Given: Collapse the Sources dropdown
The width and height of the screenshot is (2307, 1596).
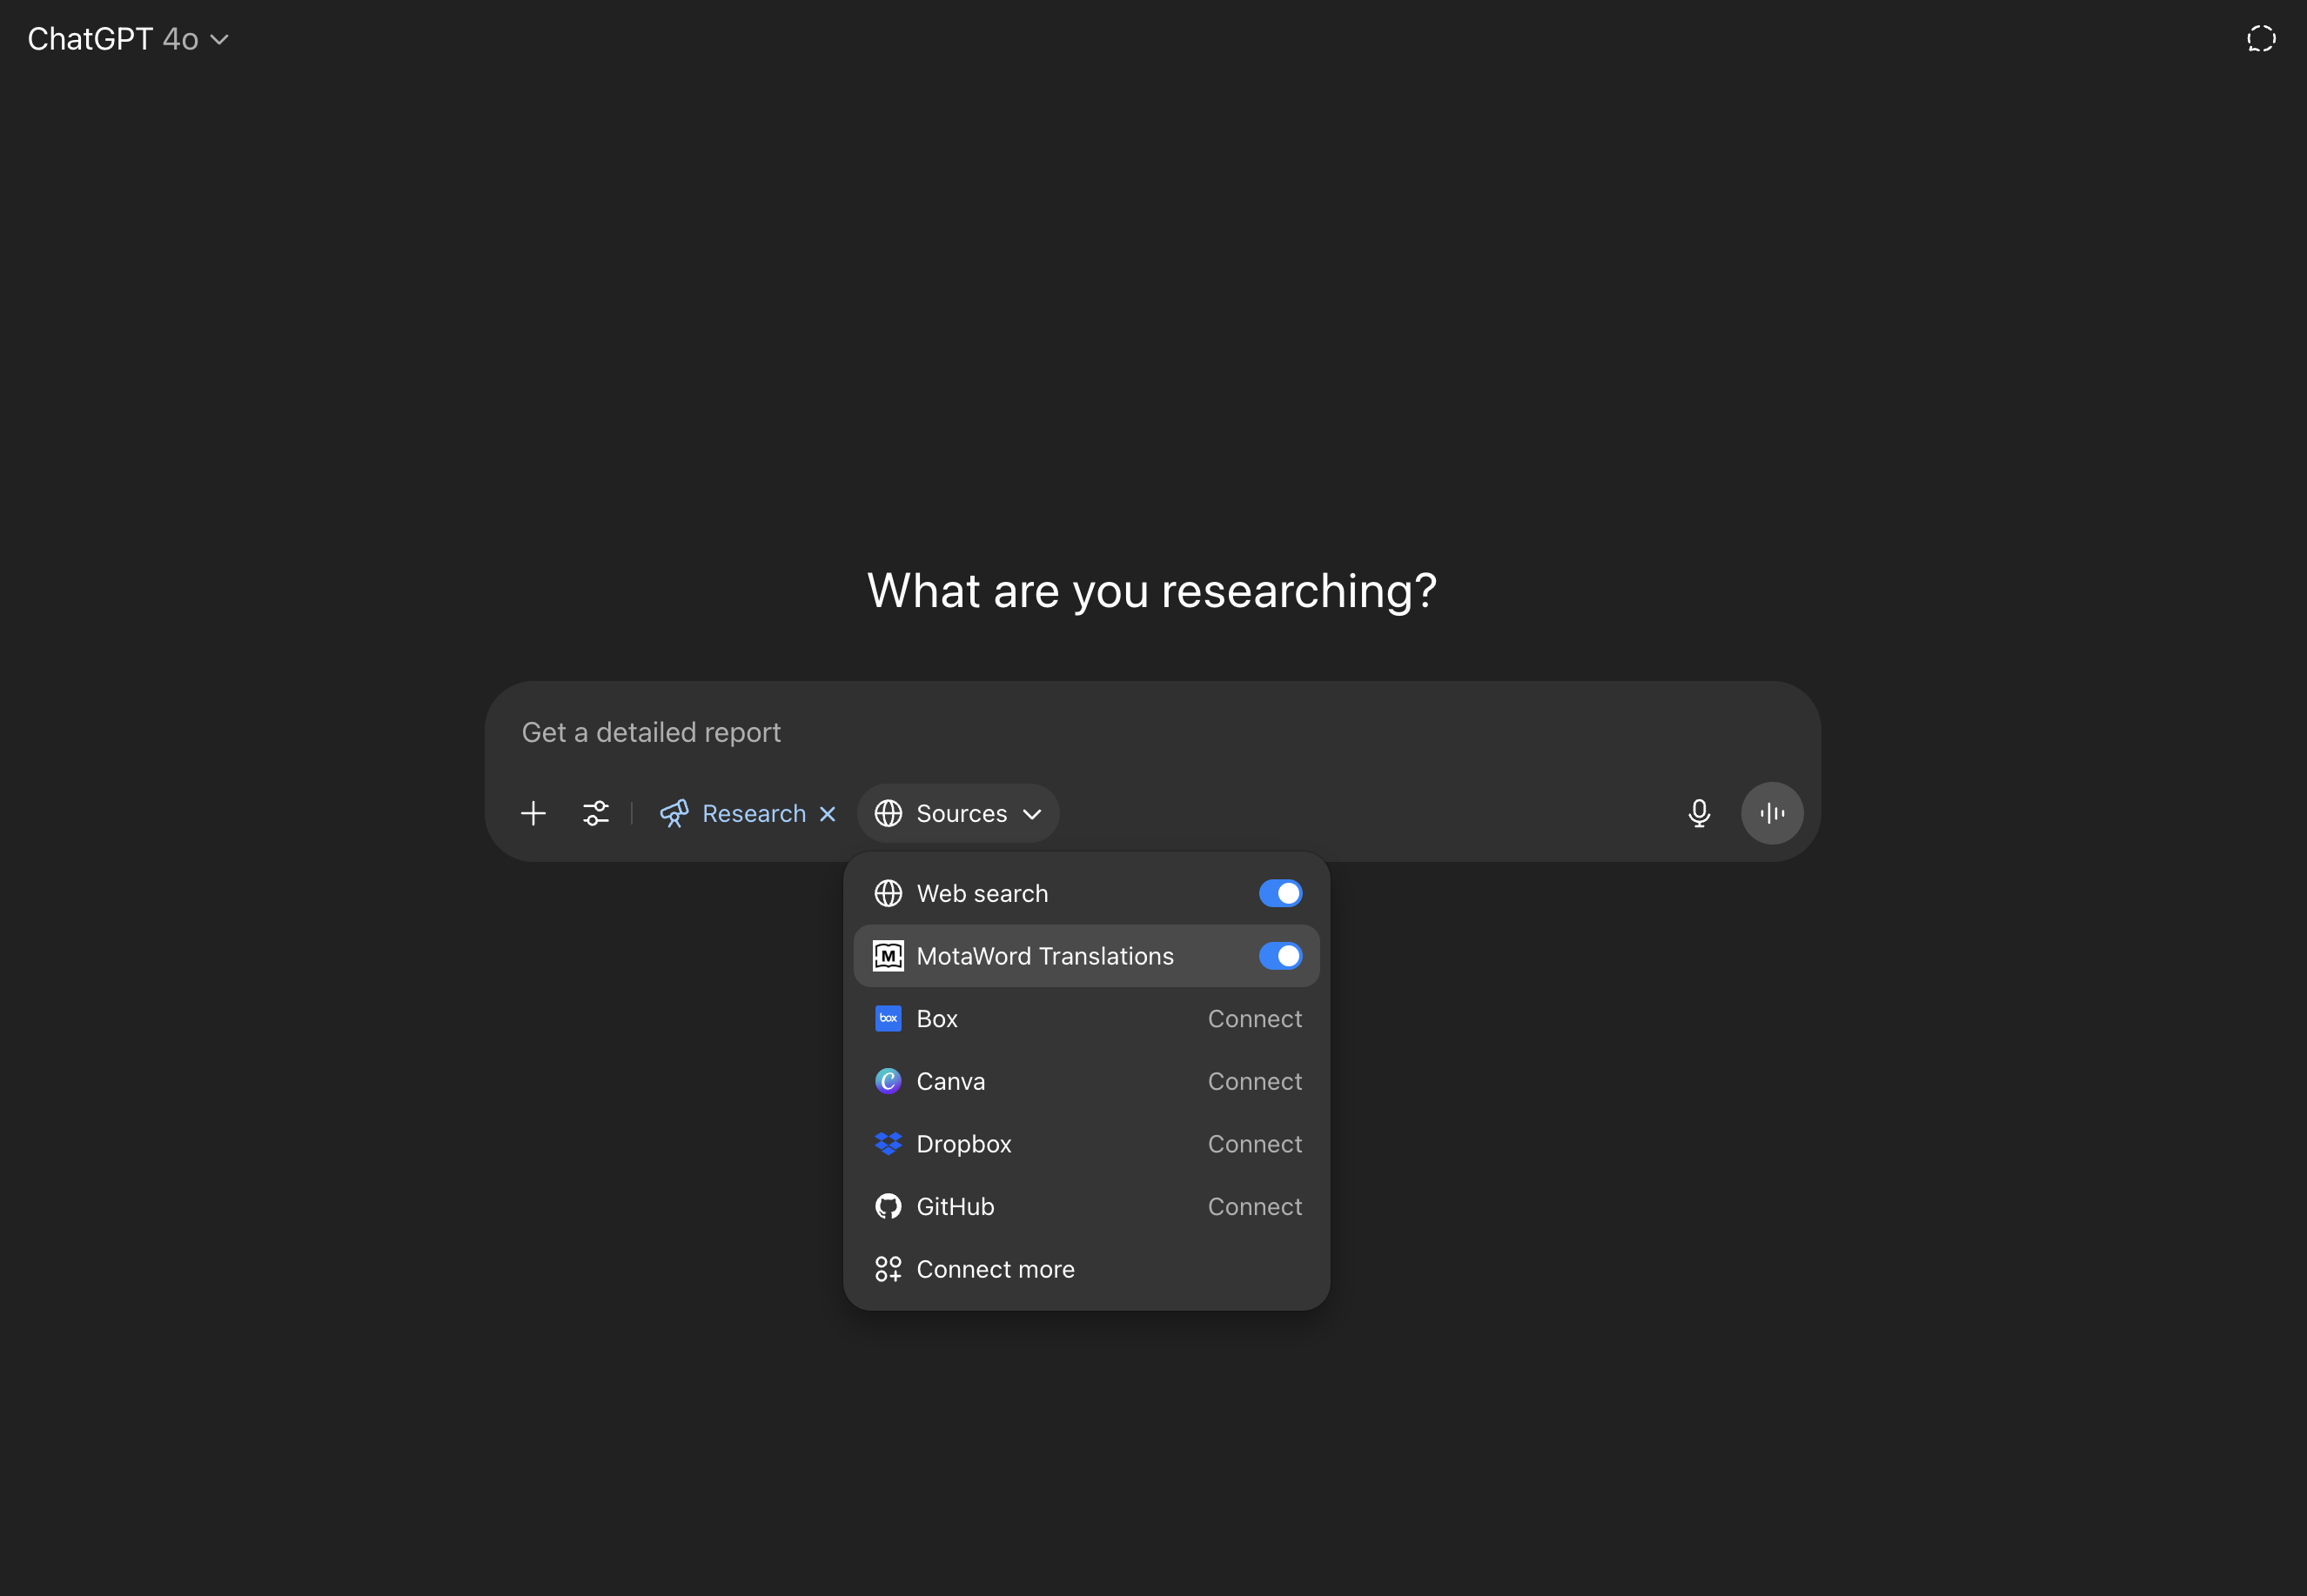Looking at the screenshot, I should [958, 813].
